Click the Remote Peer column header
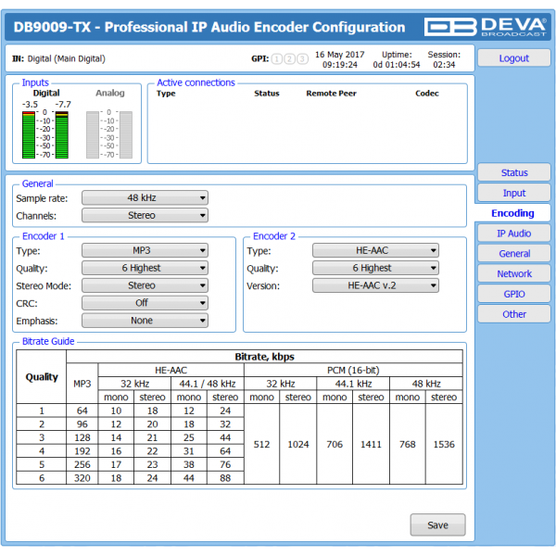Screen dimensions: 556x556 coord(331,94)
